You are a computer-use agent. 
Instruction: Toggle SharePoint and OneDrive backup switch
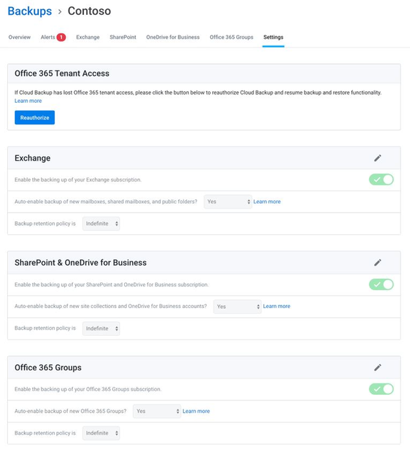coord(381,284)
